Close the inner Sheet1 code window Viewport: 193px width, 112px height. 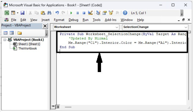(x=189, y=20)
